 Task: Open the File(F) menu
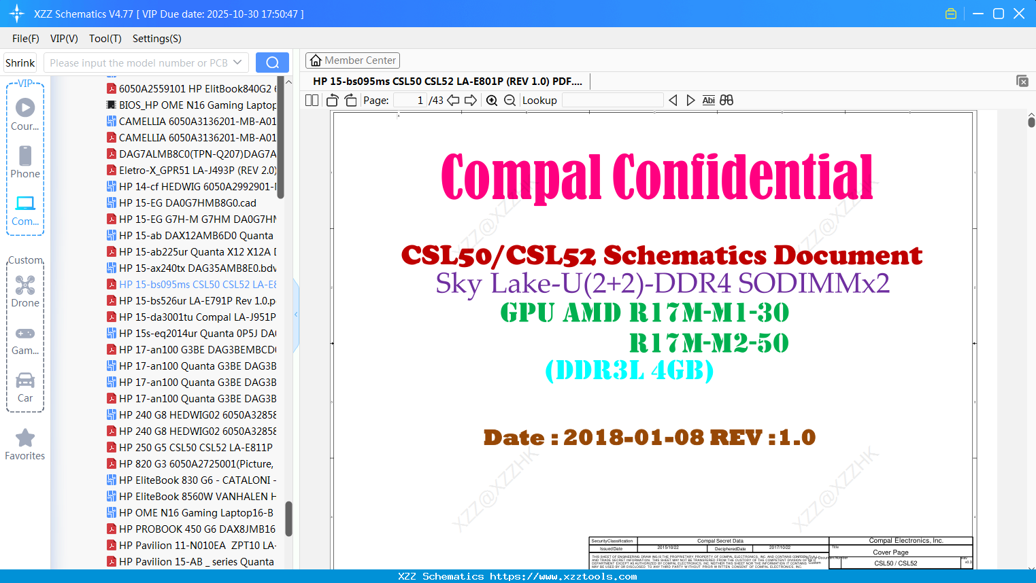click(x=26, y=39)
